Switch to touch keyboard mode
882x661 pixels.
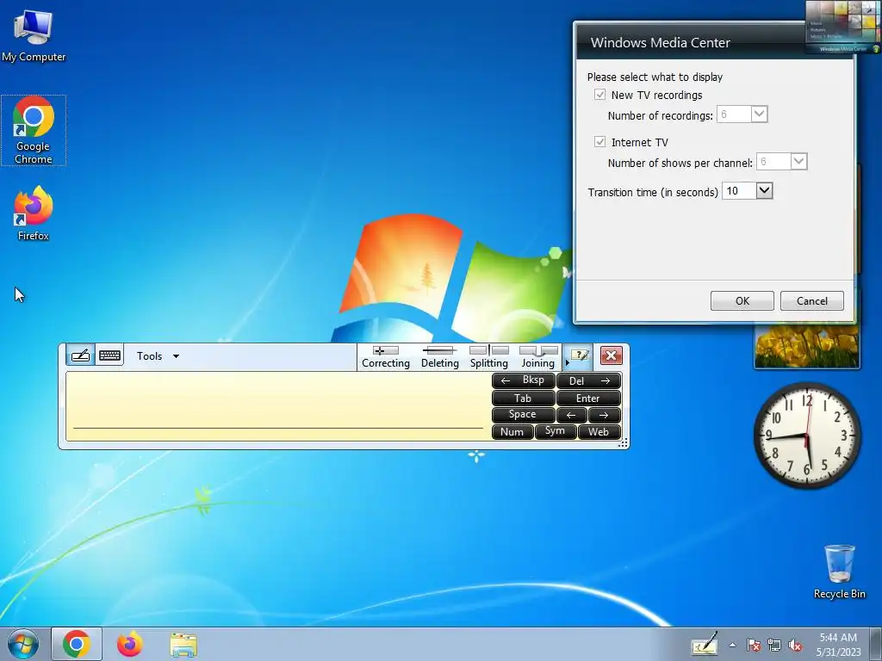pyautogui.click(x=109, y=355)
